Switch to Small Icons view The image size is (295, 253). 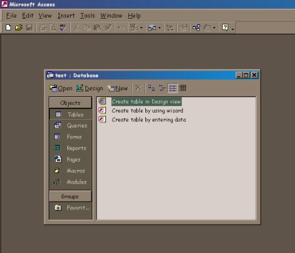[162, 88]
